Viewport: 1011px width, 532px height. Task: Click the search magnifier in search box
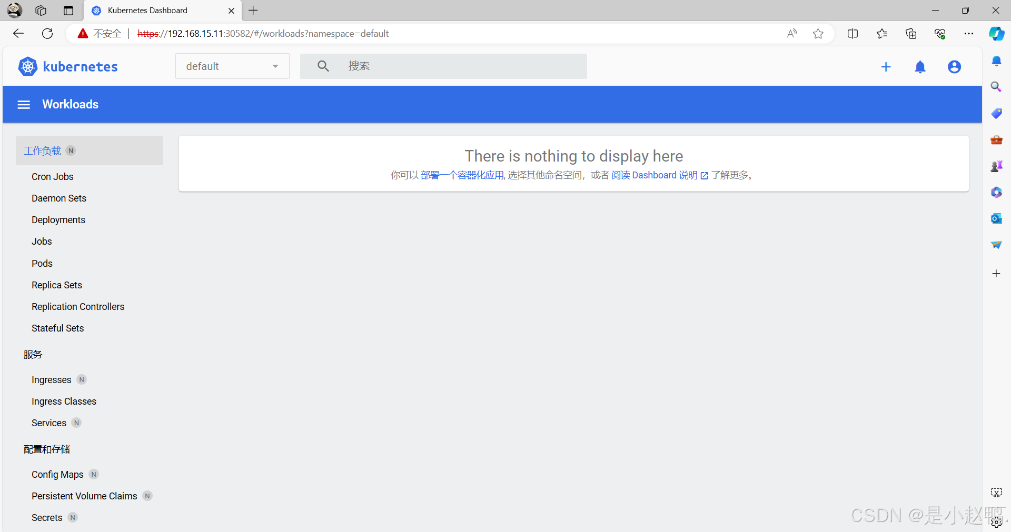[x=323, y=66]
